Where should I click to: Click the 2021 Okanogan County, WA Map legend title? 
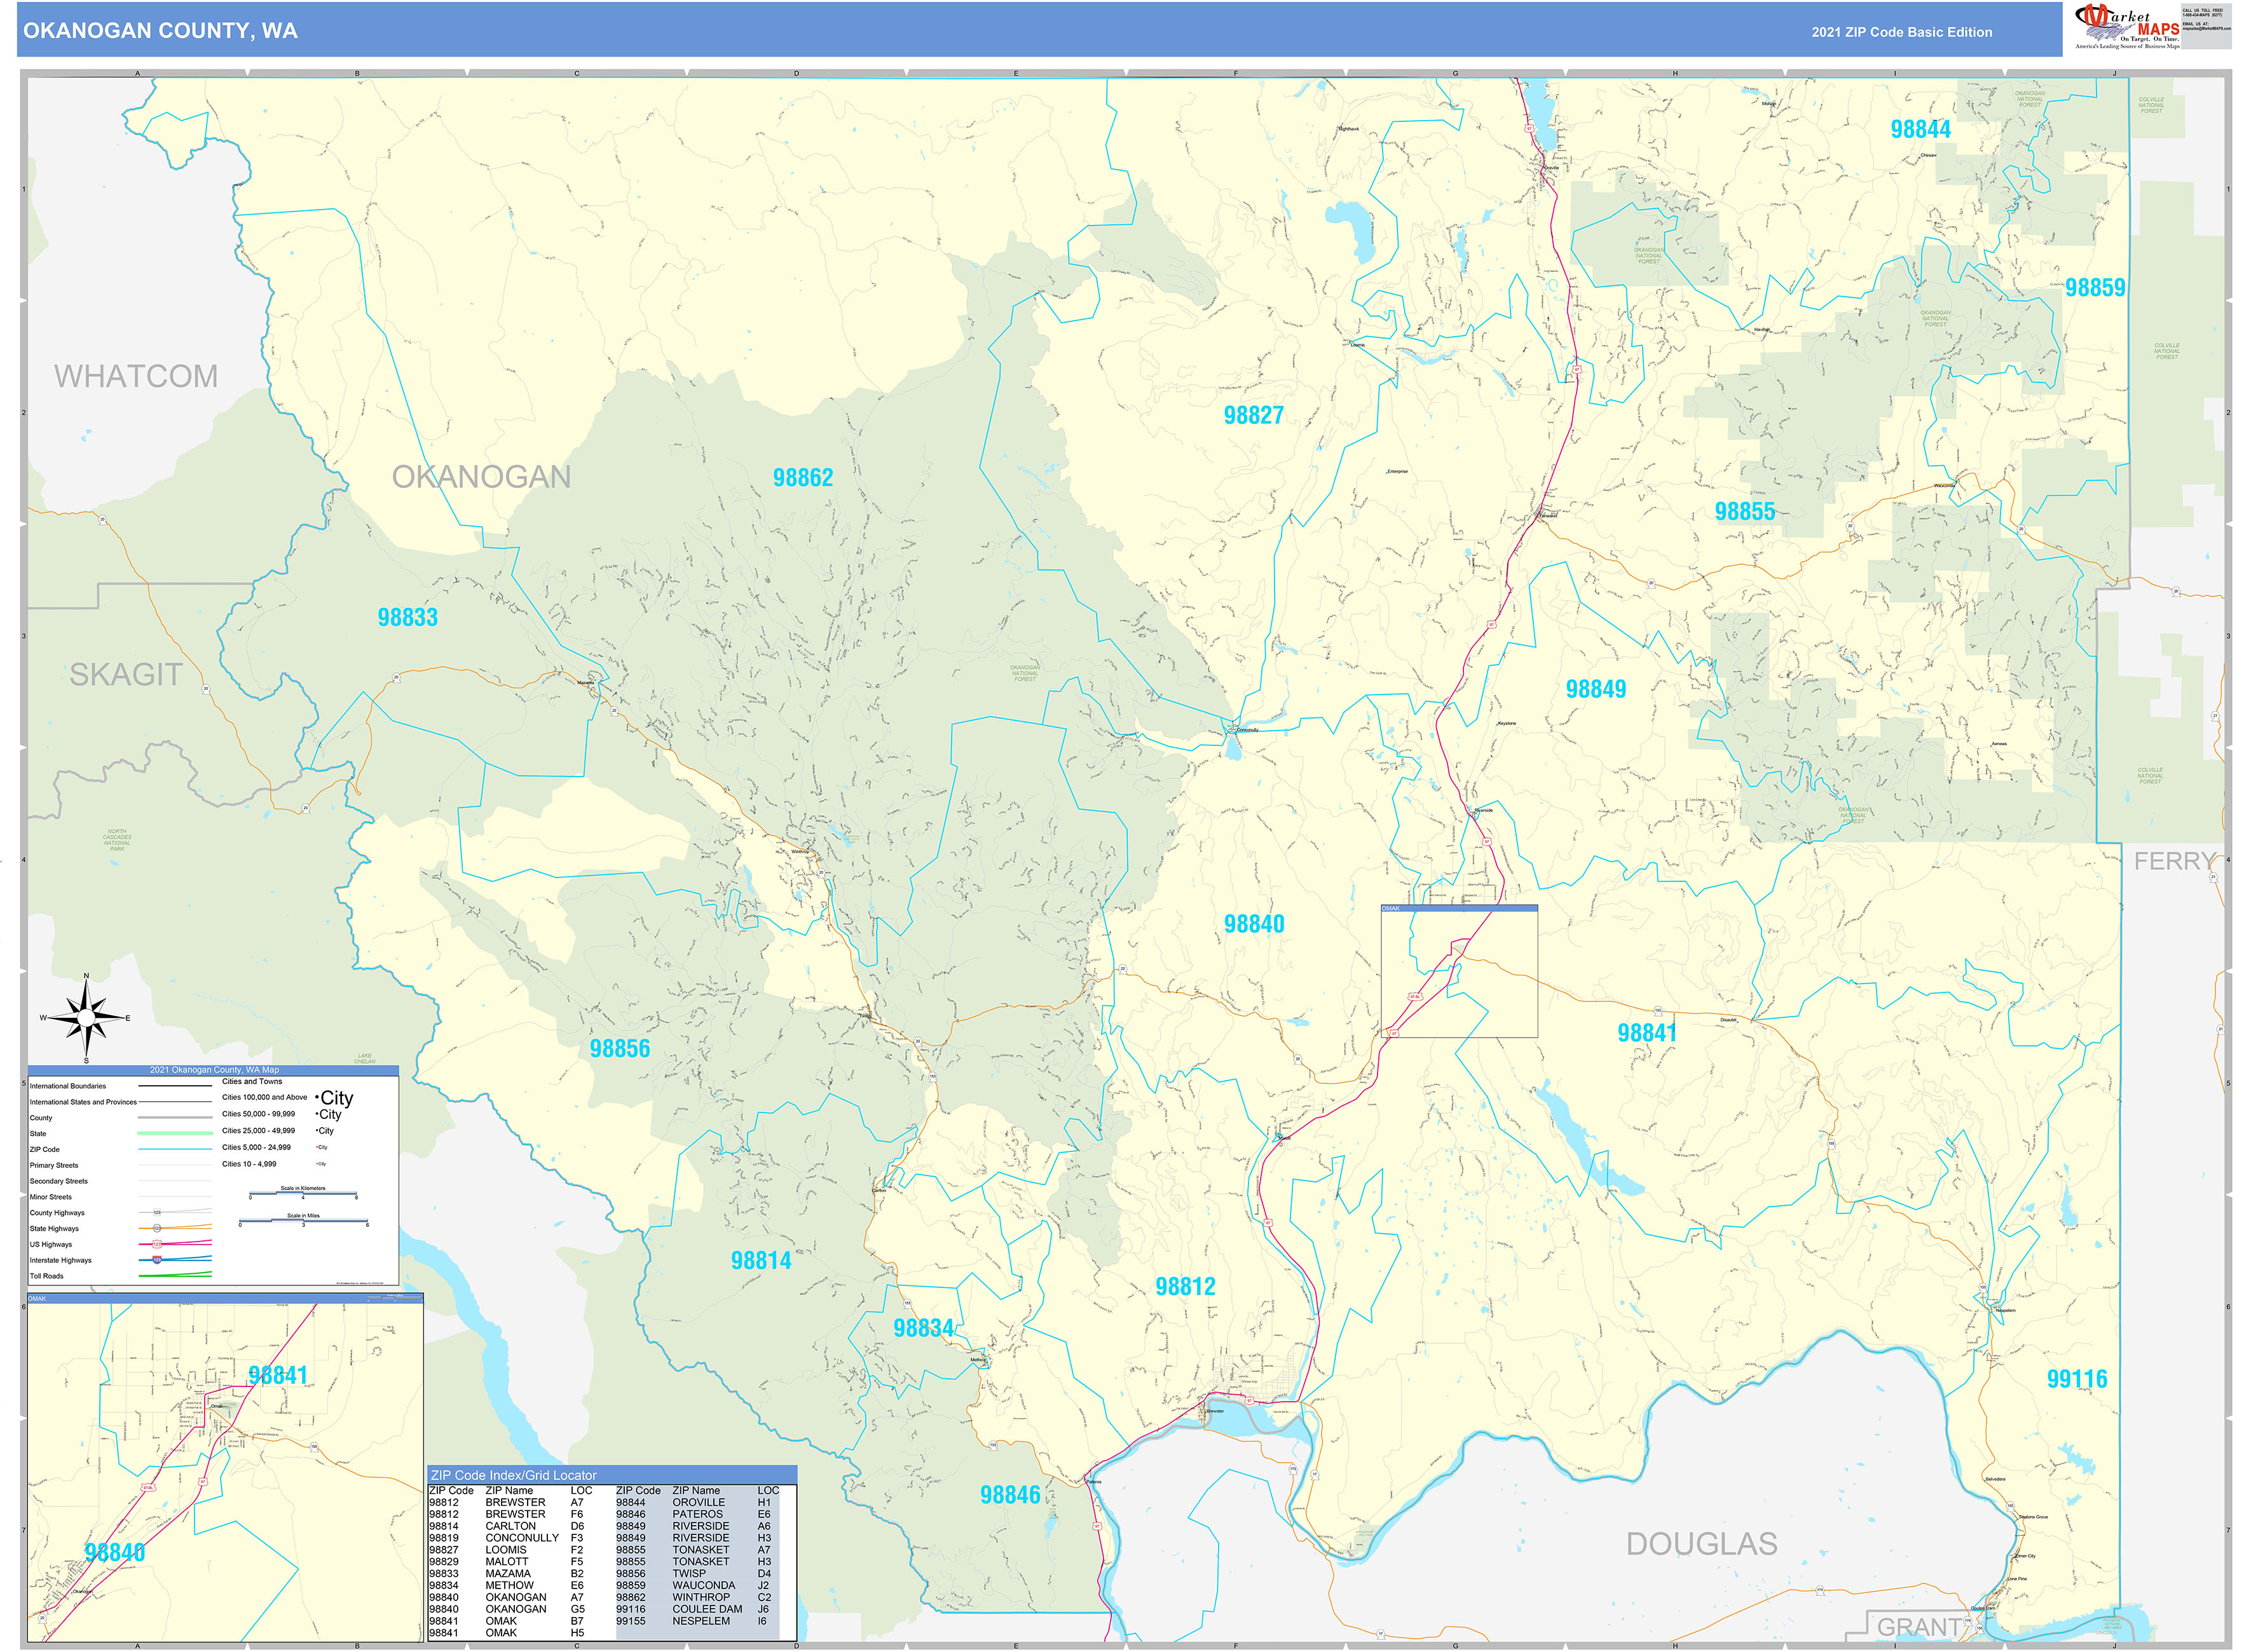tap(214, 1070)
